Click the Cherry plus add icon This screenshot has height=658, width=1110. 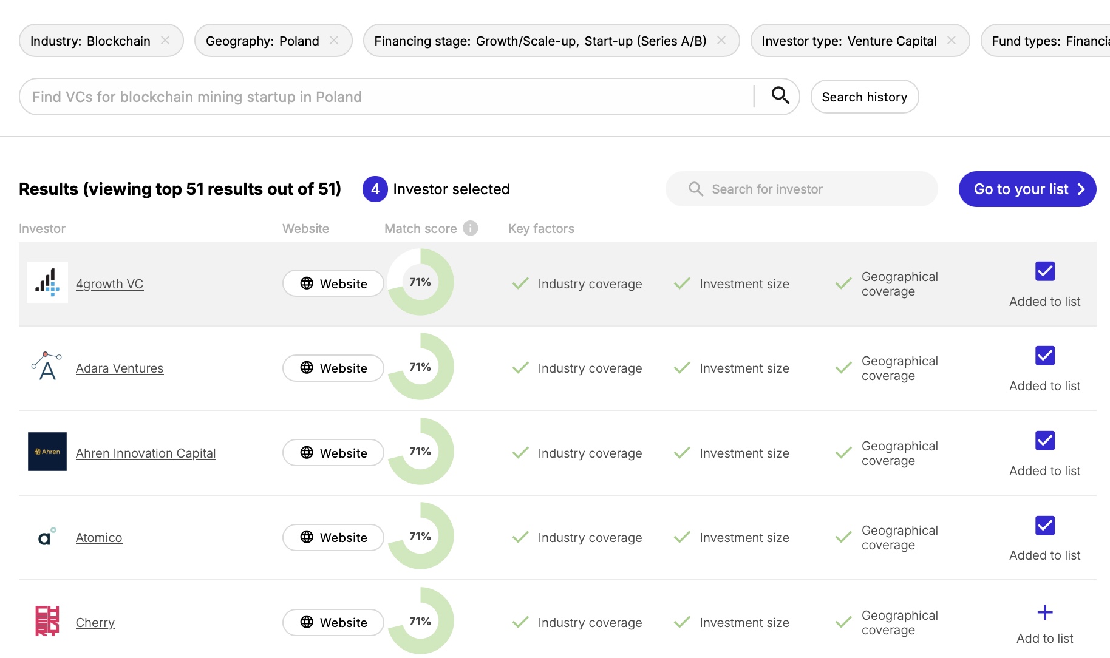pos(1044,613)
